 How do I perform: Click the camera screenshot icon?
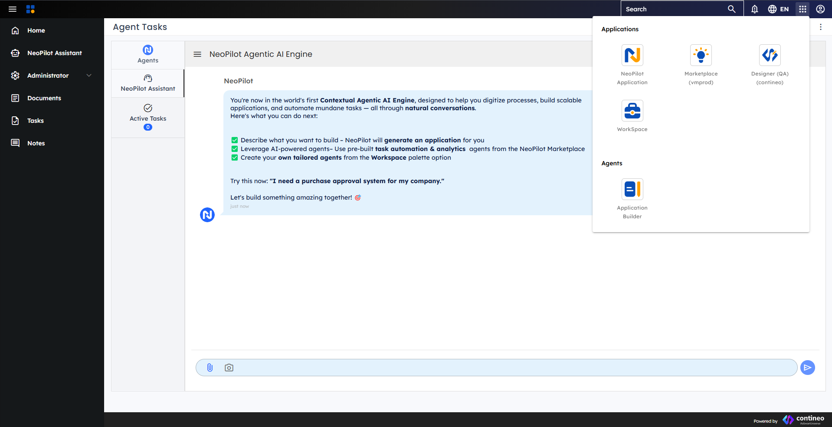pyautogui.click(x=229, y=368)
